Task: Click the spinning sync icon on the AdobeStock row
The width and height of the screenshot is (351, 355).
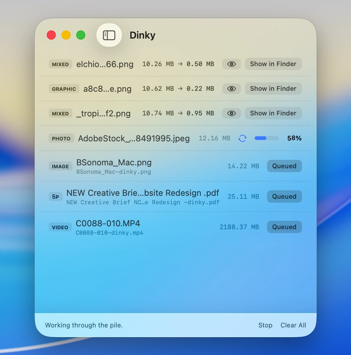Action: click(242, 138)
